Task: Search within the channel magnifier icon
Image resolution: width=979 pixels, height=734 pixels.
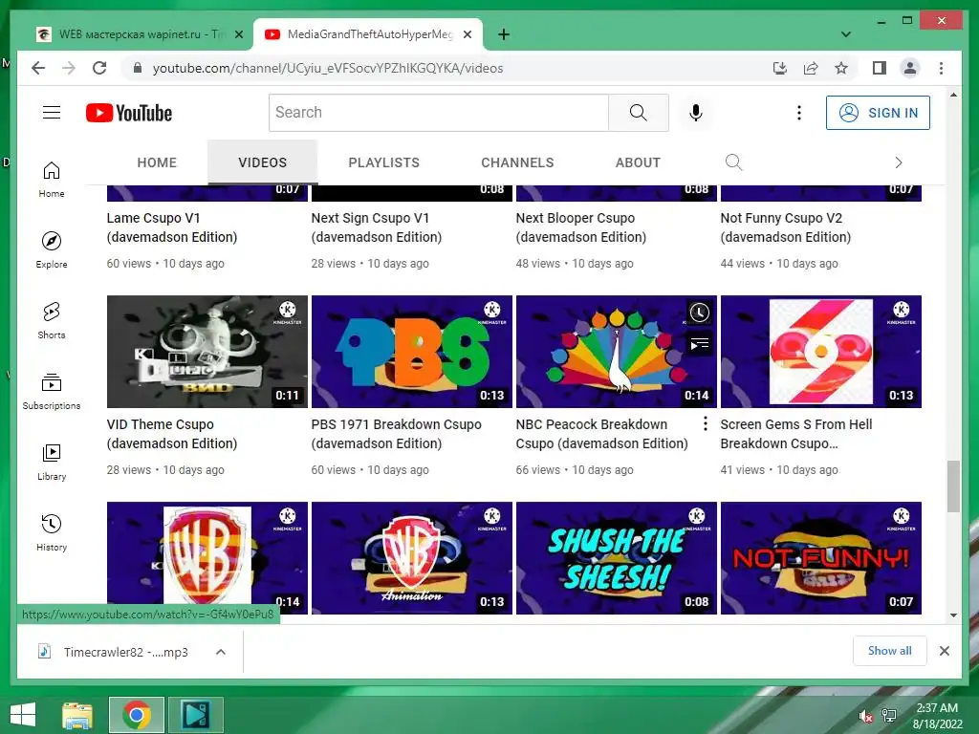Action: pyautogui.click(x=733, y=162)
